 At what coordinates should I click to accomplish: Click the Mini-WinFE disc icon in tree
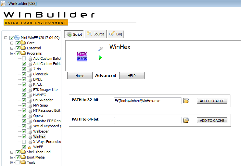tap(17, 38)
